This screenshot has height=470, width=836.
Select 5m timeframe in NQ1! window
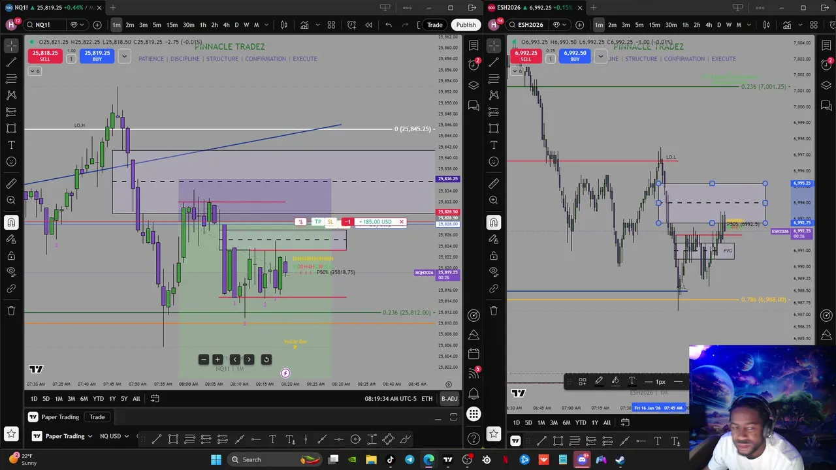157,25
